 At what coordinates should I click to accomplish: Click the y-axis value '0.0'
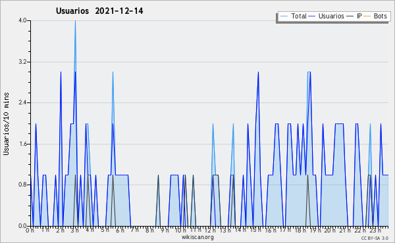[22, 226]
